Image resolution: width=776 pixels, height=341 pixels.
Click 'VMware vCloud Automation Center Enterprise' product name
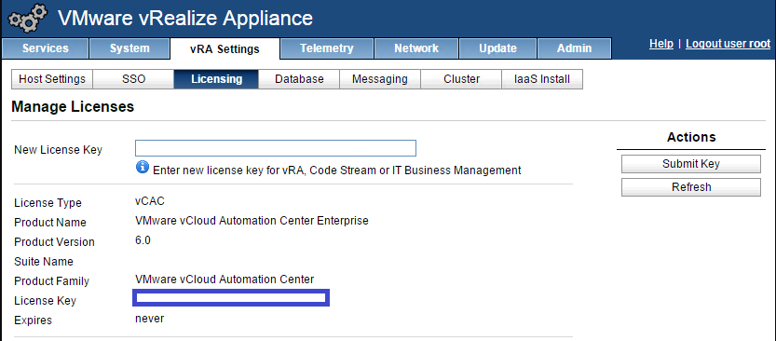point(252,221)
